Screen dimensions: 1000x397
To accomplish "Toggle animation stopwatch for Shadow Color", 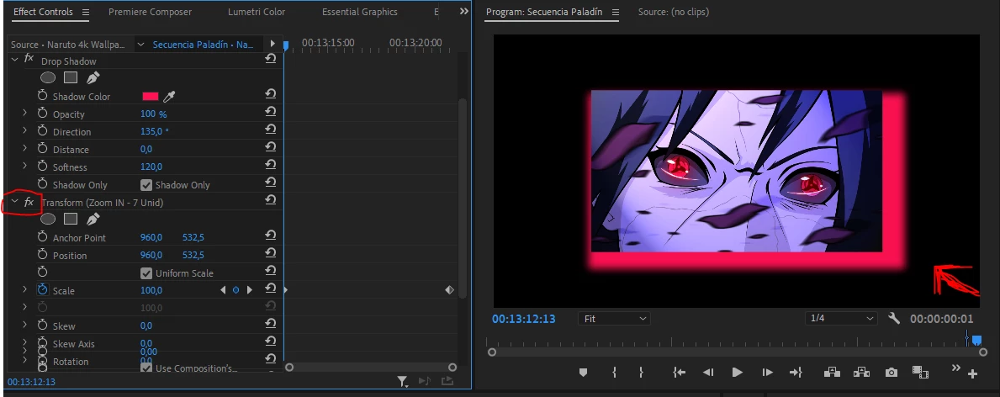I will (43, 96).
